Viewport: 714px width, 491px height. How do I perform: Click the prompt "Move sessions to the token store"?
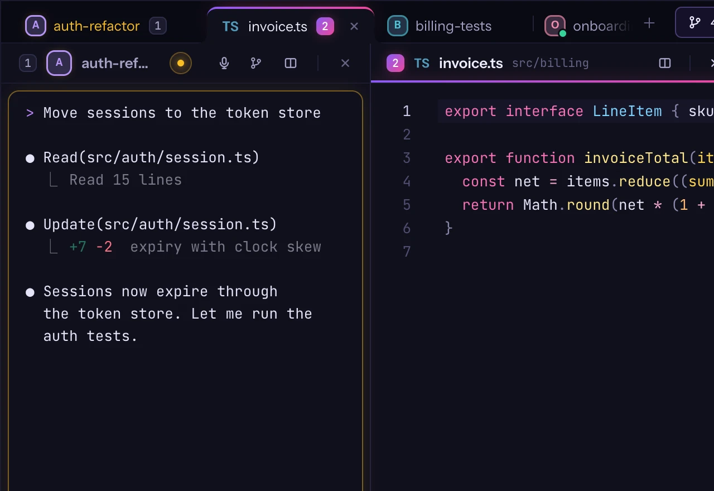182,113
